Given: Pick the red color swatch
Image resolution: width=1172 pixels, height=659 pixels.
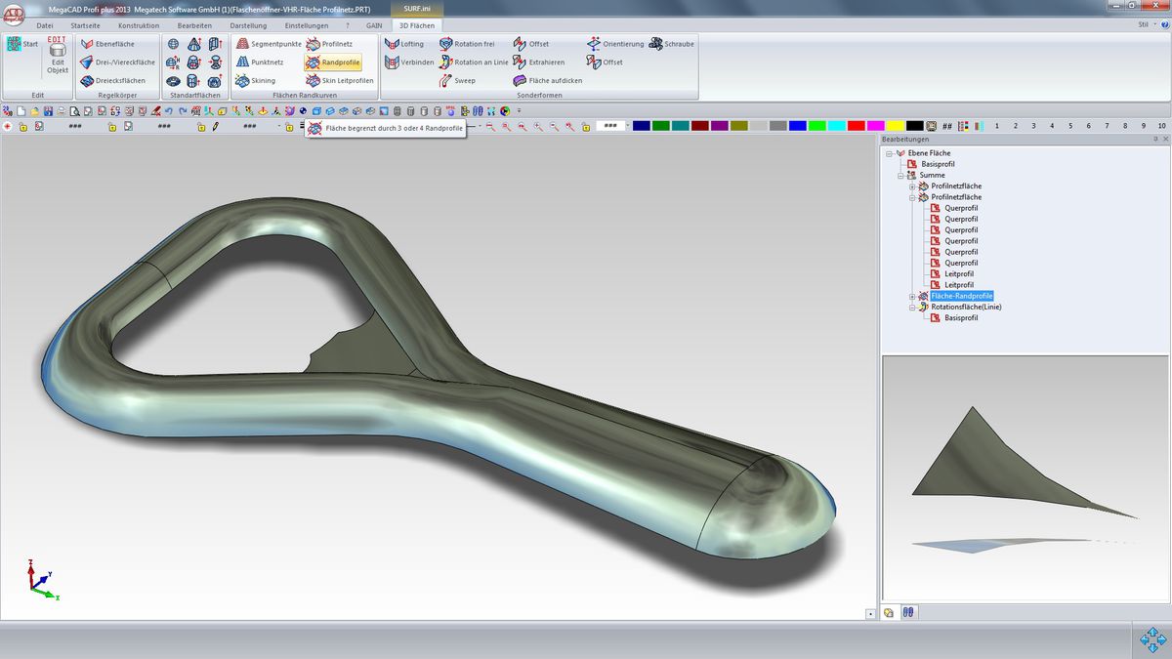Looking at the screenshot, I should point(856,126).
